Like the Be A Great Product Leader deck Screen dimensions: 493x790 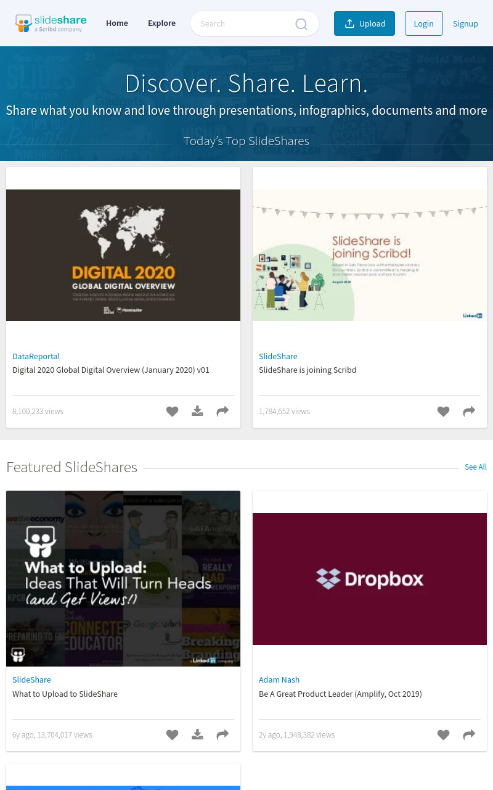click(x=443, y=734)
